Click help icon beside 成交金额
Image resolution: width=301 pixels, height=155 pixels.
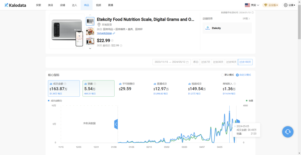pyautogui.click(x=65, y=84)
